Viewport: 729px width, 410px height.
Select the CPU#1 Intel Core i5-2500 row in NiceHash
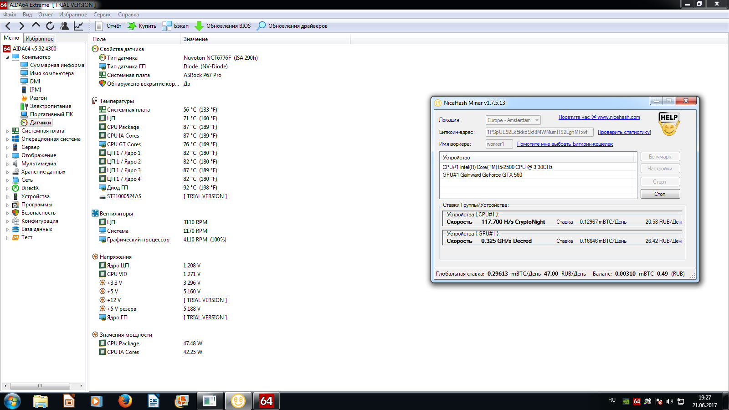538,167
